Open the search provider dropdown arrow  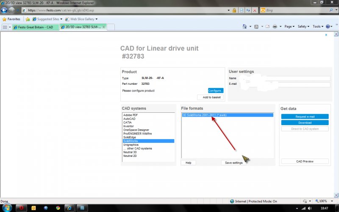coord(336,10)
